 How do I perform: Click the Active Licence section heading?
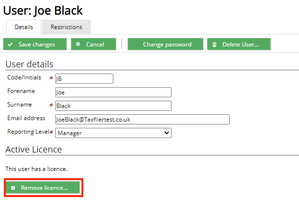click(34, 150)
